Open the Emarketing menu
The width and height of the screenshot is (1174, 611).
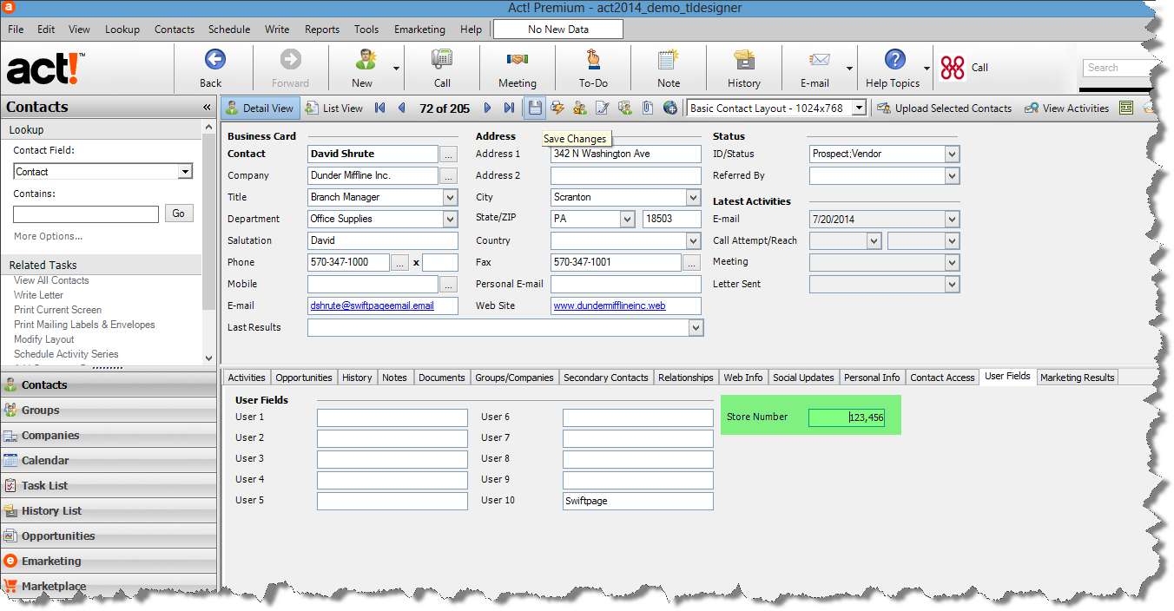(x=419, y=30)
